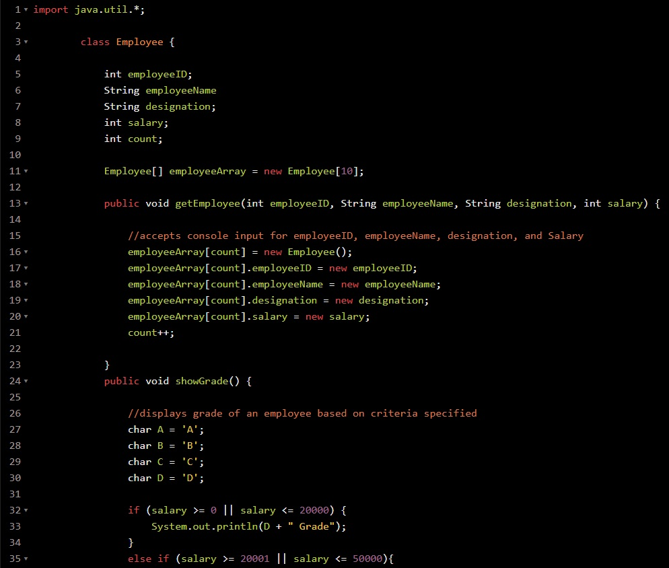
Task: Click the number '50000' on line 35
Action: click(x=367, y=559)
